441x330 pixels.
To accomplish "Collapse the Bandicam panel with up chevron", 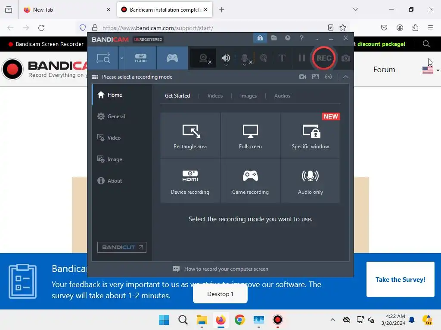I will (x=346, y=76).
